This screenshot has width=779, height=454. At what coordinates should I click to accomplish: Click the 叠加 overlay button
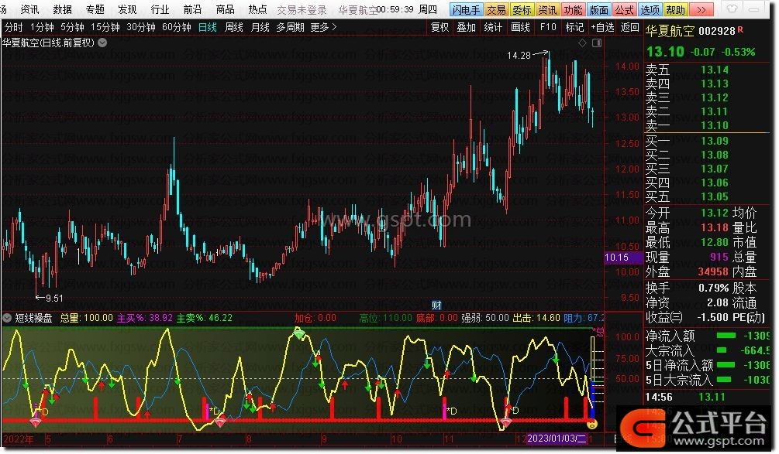tap(466, 27)
